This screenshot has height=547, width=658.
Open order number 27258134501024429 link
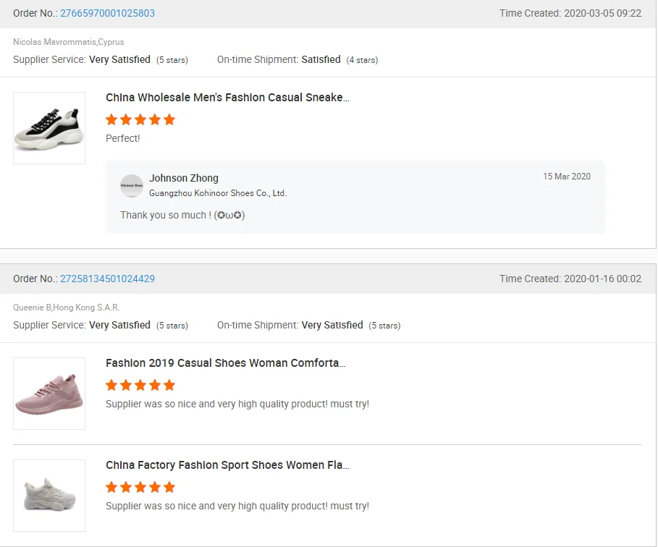click(x=107, y=279)
